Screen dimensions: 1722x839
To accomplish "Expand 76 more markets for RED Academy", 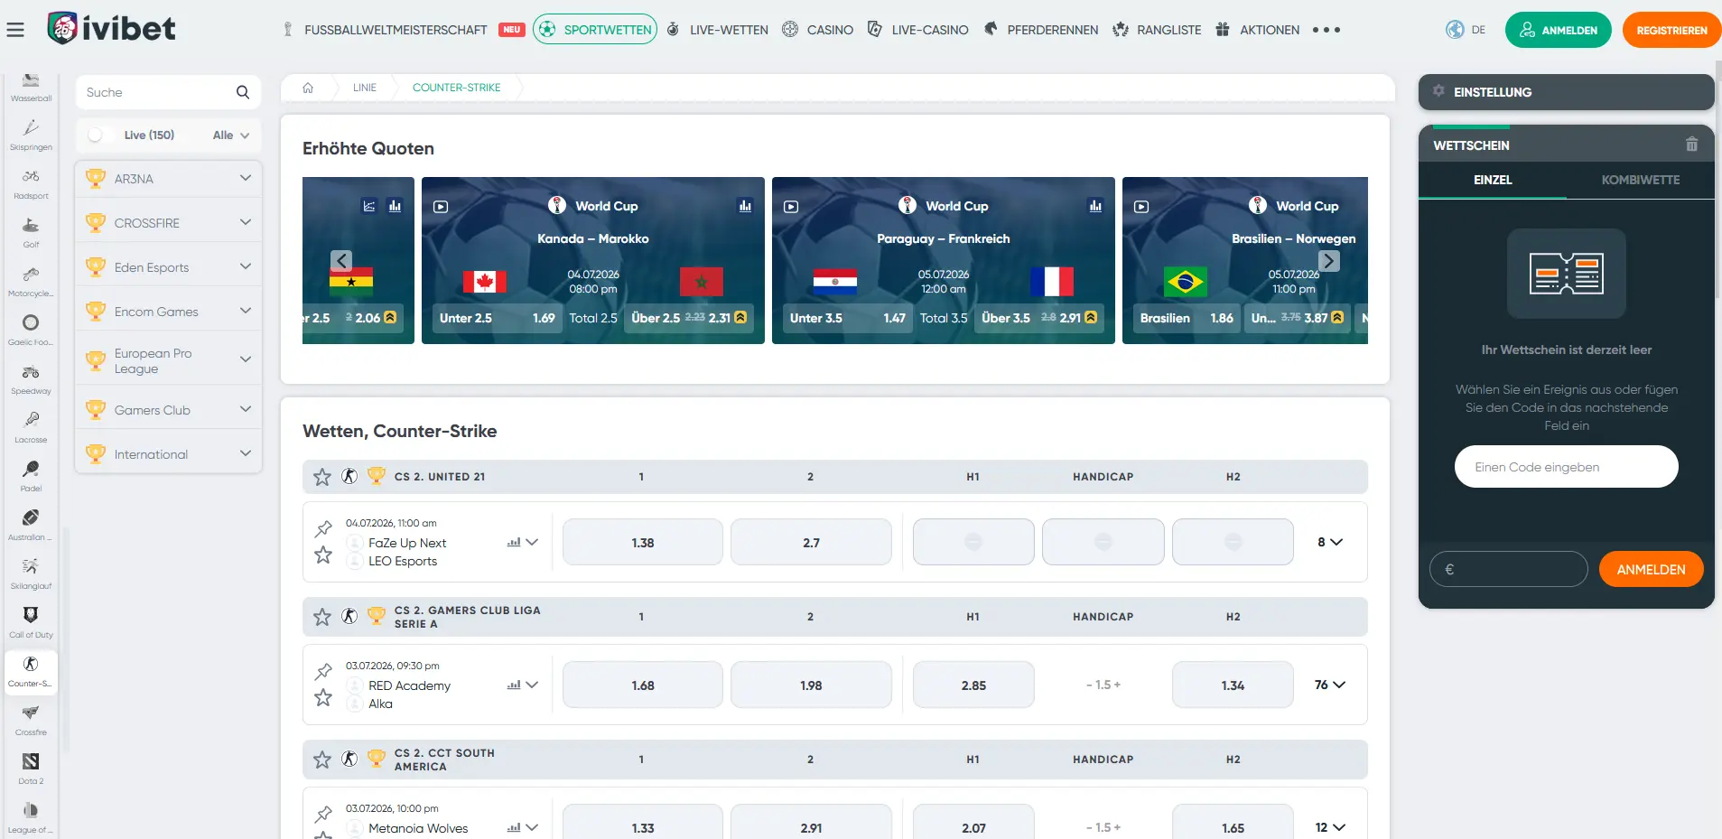I will (x=1330, y=685).
